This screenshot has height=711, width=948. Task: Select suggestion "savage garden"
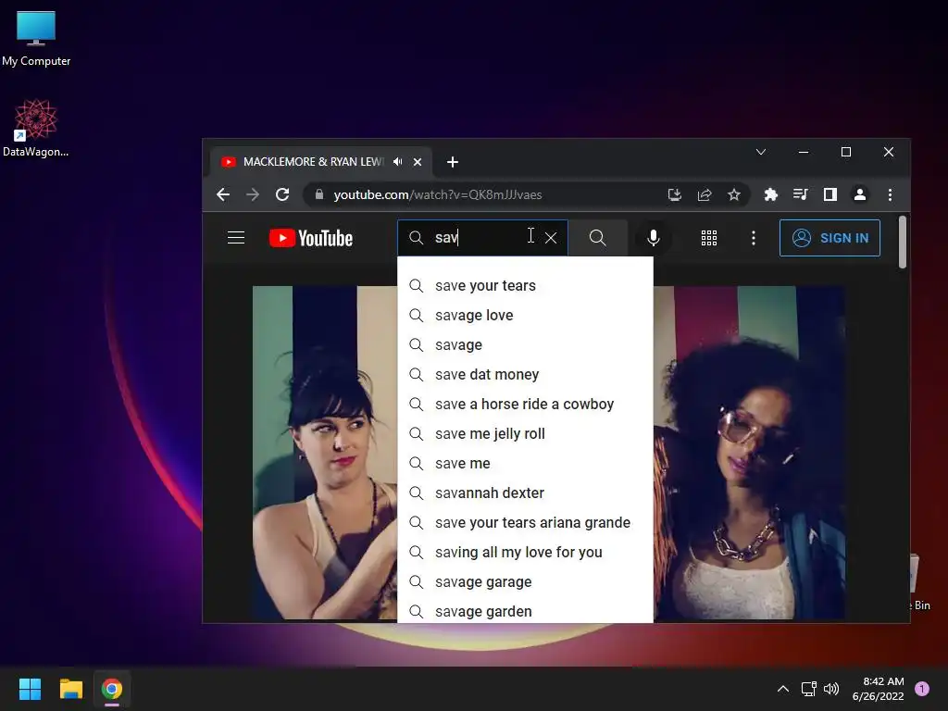click(525, 611)
